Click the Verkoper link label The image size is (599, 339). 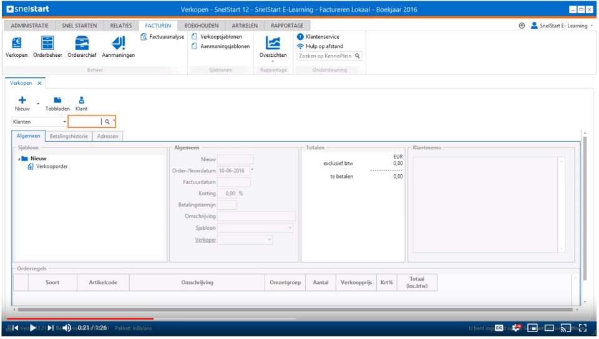(205, 240)
